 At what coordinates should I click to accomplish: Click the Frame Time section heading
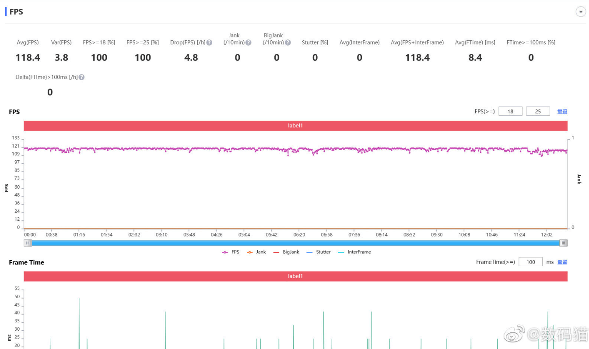(27, 262)
